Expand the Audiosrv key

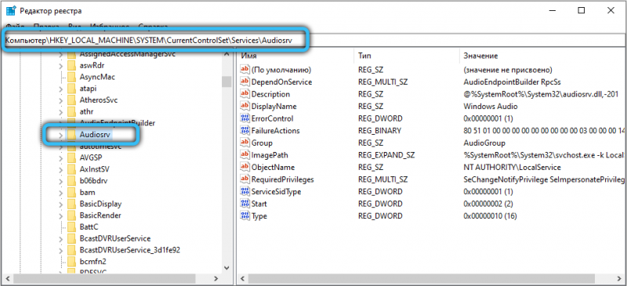(60, 136)
